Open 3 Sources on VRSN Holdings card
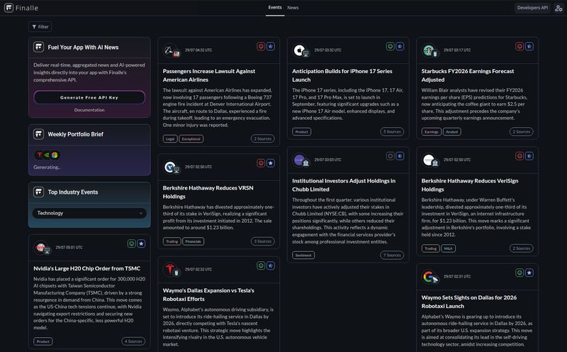 pos(262,241)
